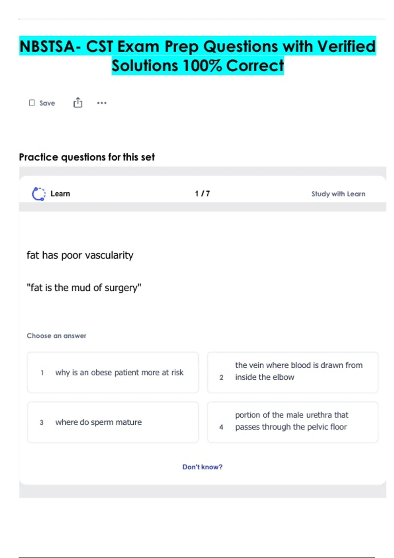Viewport: 394px width, 558px height.
Task: Click the "Don't know?" link
Action: (x=202, y=467)
